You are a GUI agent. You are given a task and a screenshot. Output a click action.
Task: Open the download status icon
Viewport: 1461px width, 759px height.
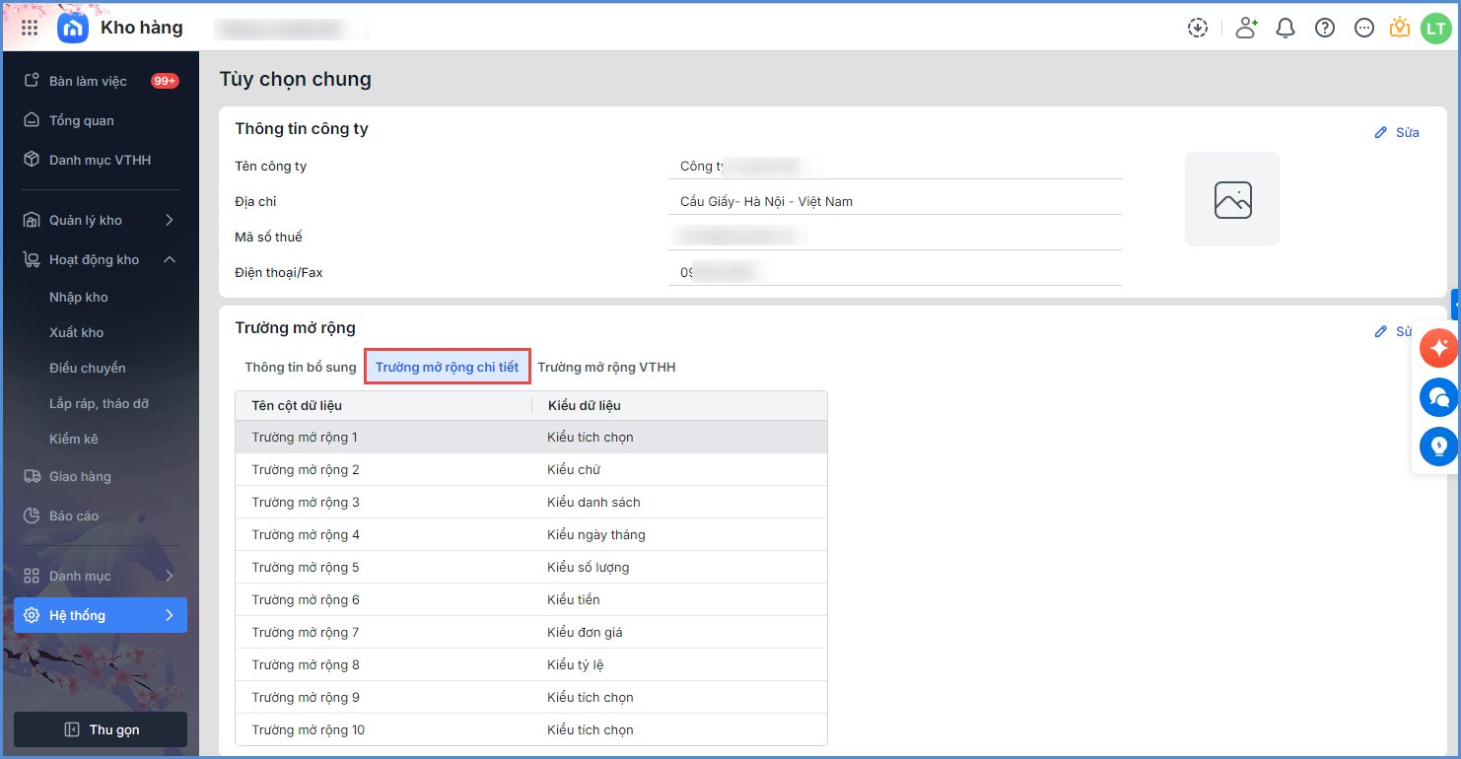(x=1198, y=28)
